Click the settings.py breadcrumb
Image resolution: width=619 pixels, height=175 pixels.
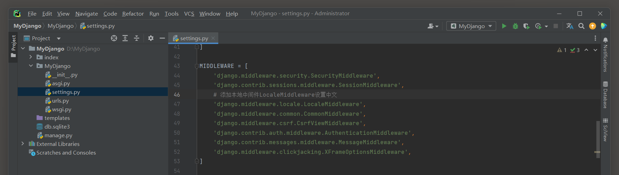click(97, 26)
